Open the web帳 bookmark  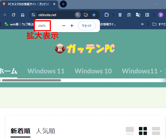(19, 24)
